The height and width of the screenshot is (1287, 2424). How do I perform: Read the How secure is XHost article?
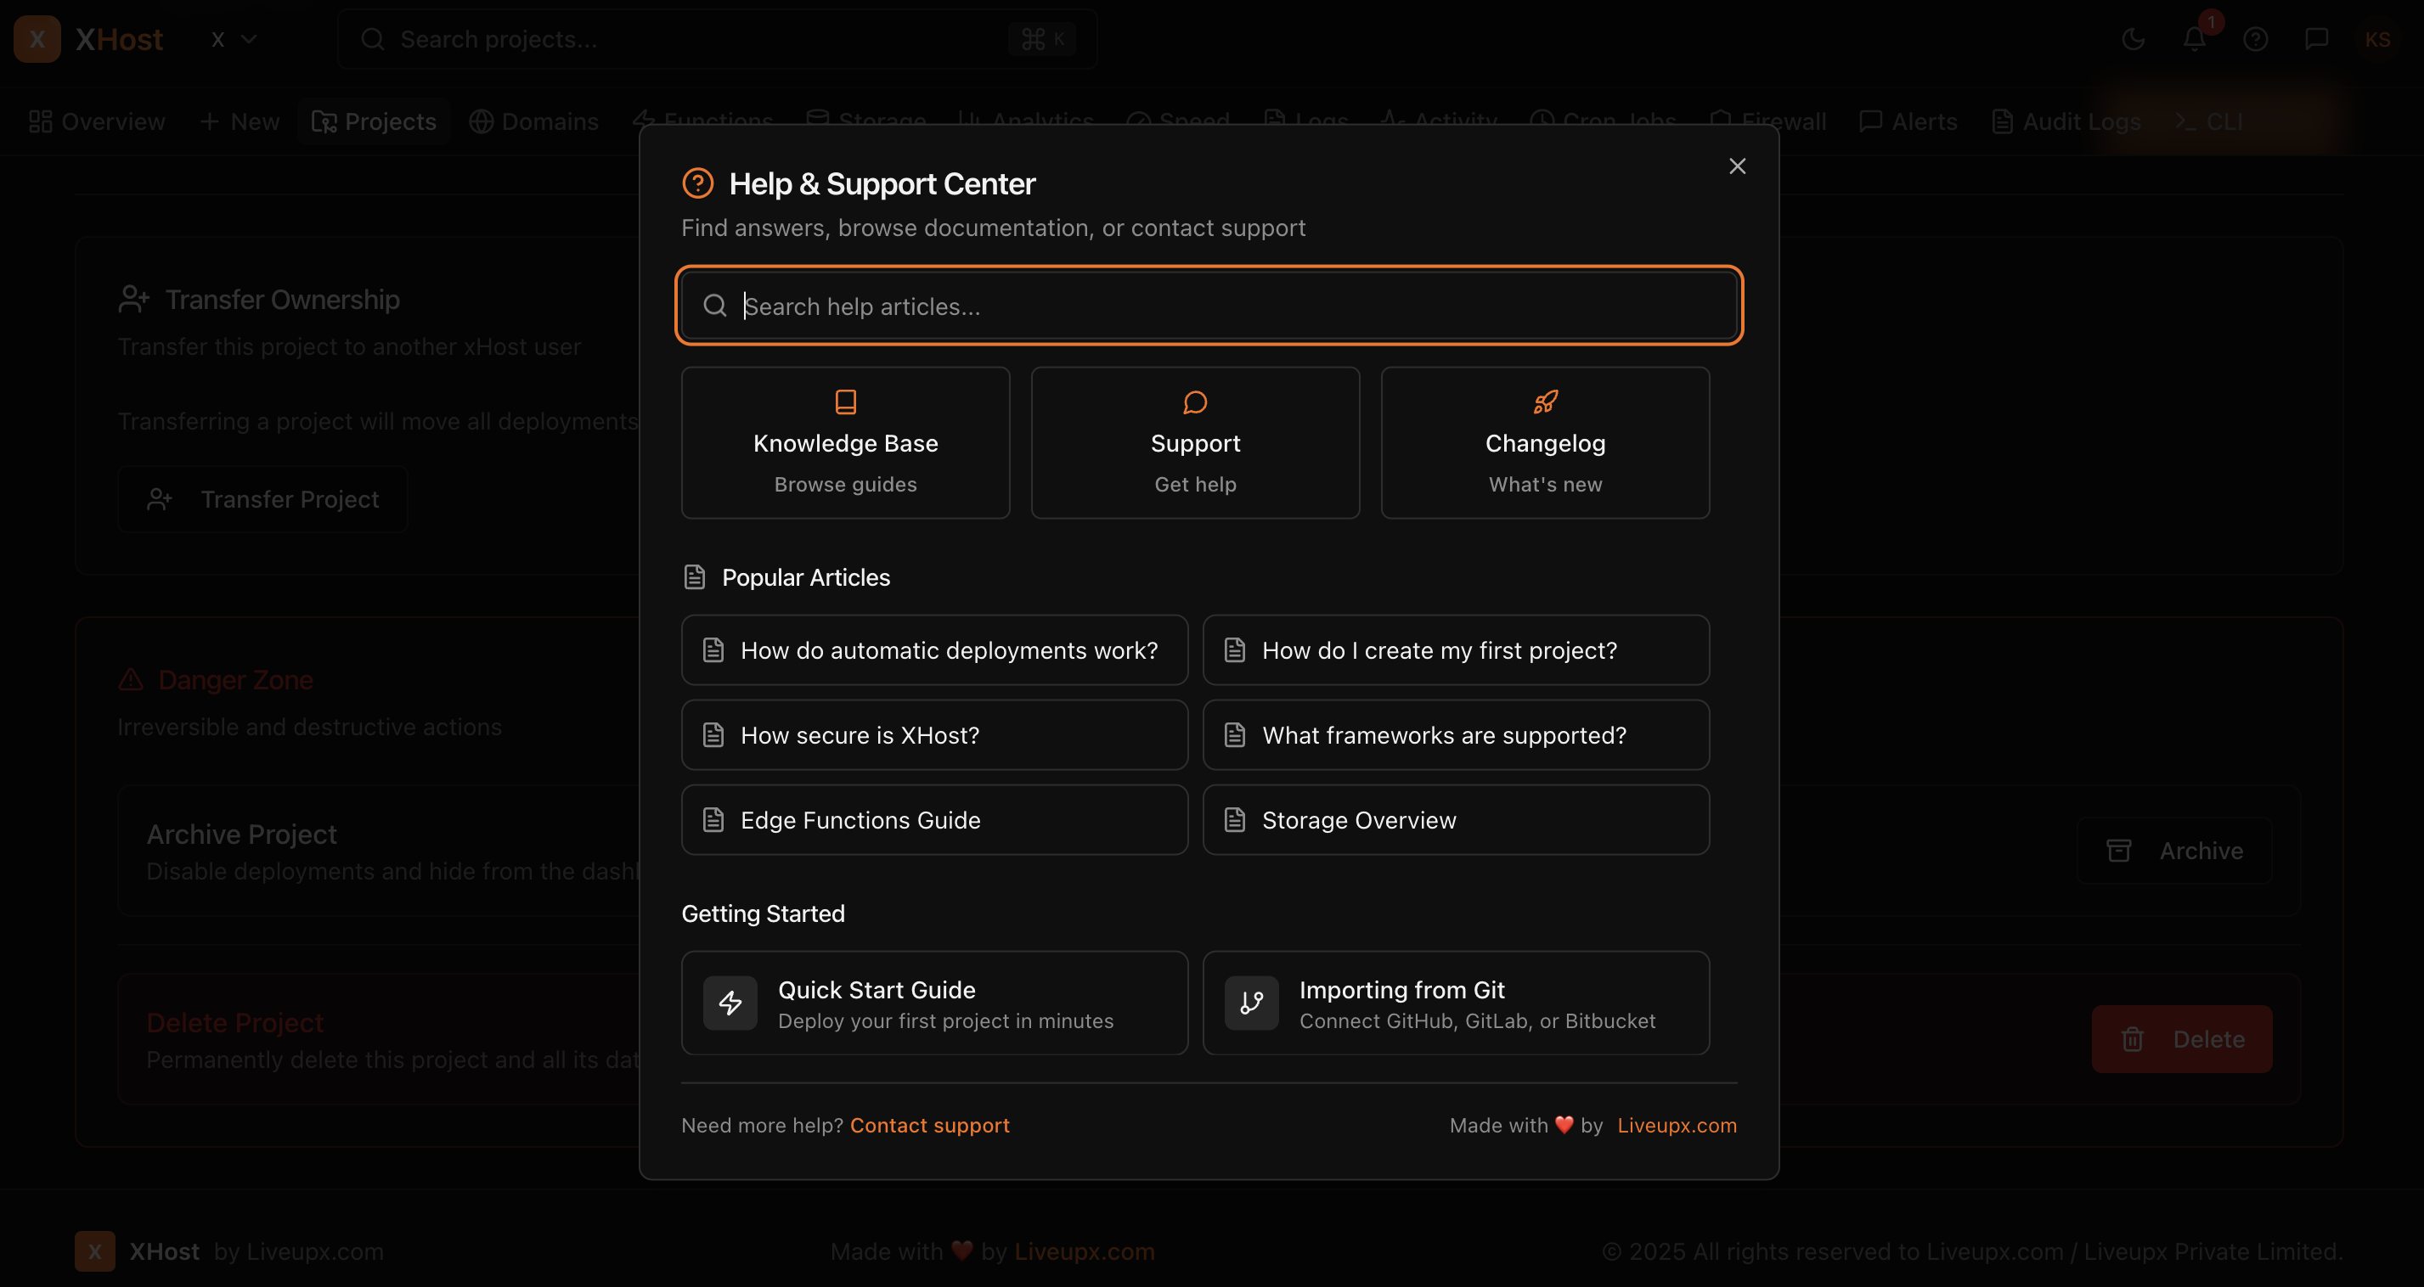pos(933,734)
